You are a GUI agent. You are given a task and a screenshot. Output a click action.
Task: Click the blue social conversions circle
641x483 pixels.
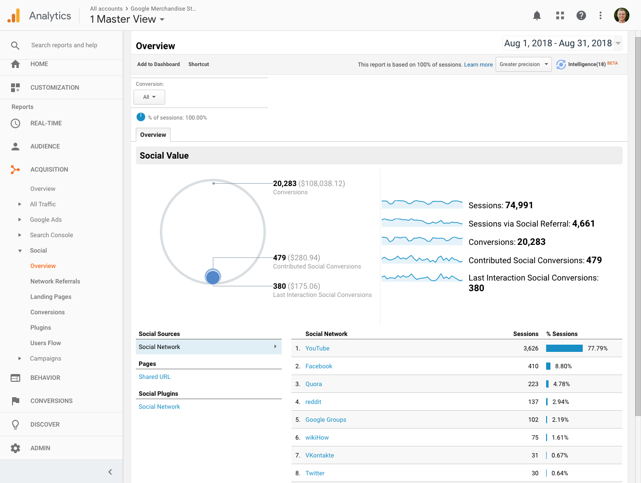click(x=213, y=277)
